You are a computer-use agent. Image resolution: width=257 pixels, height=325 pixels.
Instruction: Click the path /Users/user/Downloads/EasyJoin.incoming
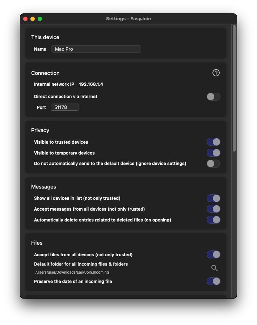click(x=72, y=273)
